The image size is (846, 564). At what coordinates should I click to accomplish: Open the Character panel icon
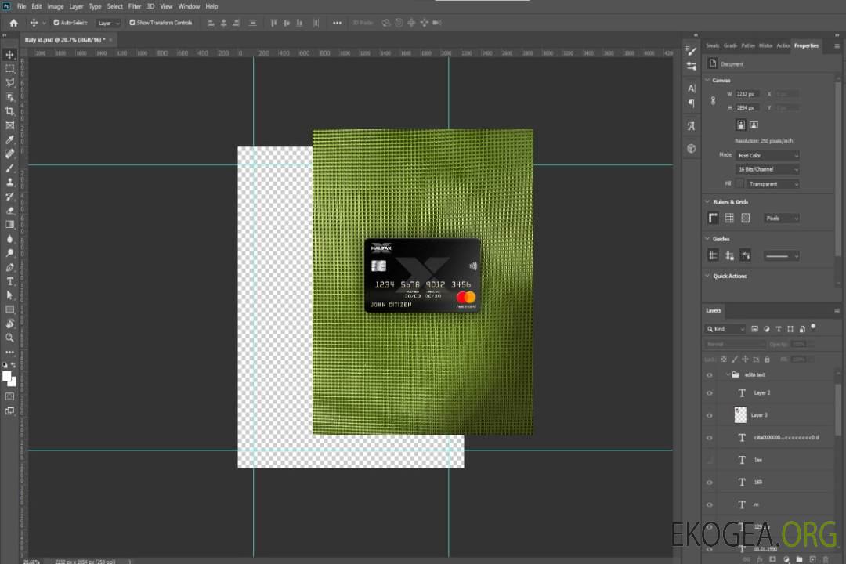click(x=691, y=88)
